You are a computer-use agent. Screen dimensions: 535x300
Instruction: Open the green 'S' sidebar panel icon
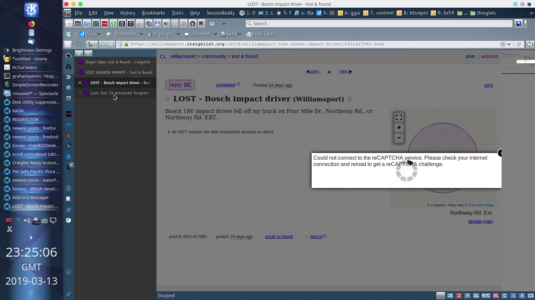pos(69,188)
